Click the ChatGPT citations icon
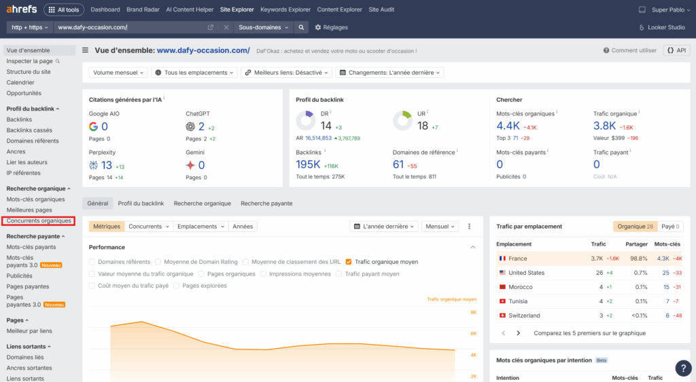 190,127
